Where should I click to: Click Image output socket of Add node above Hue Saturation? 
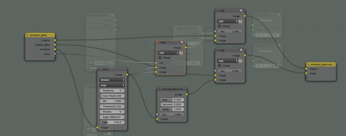245,55
